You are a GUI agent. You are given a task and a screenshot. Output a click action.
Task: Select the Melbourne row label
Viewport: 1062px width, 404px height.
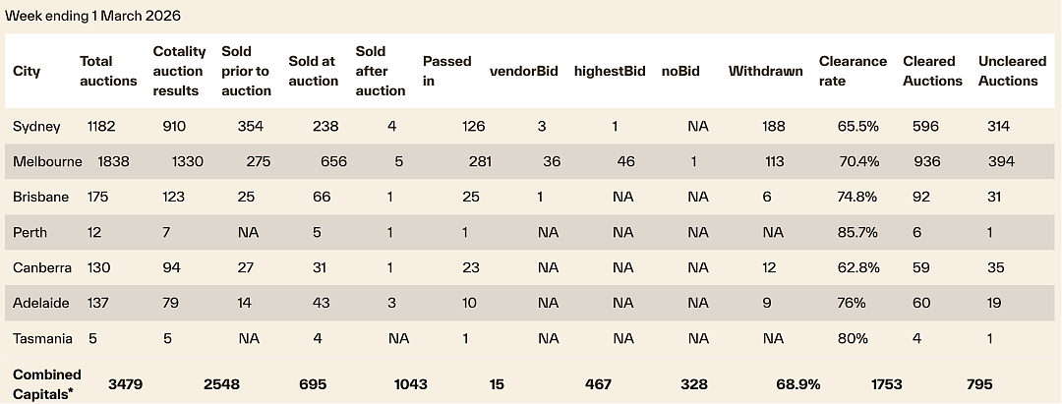[x=47, y=162]
